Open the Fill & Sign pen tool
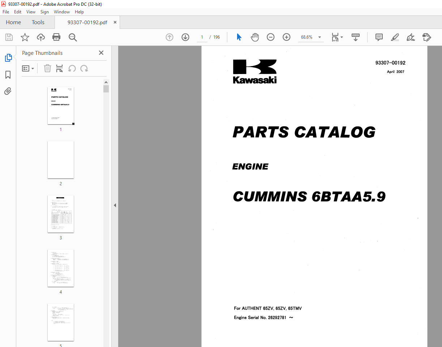 point(411,37)
